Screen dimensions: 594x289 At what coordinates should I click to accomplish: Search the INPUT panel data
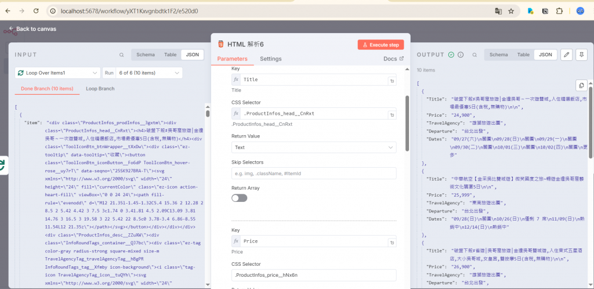coord(122,55)
